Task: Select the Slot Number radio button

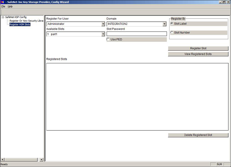Action: pos(172,33)
